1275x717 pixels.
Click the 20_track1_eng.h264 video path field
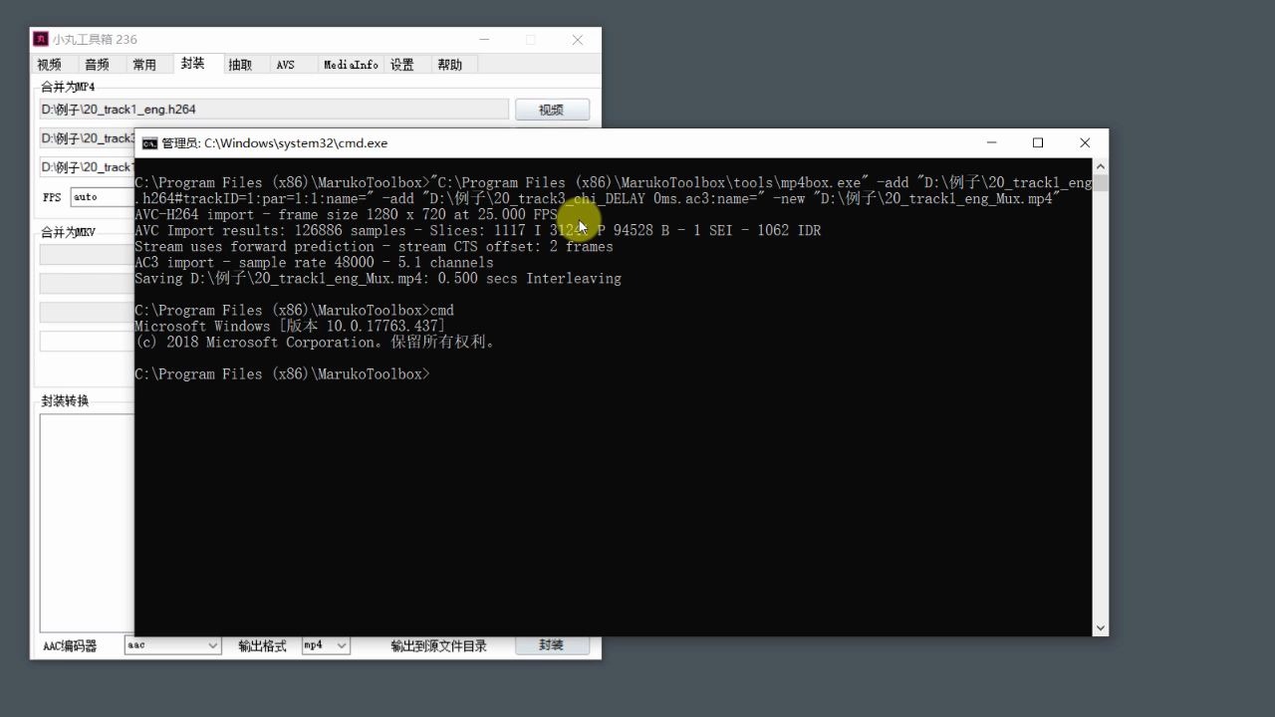click(x=274, y=110)
